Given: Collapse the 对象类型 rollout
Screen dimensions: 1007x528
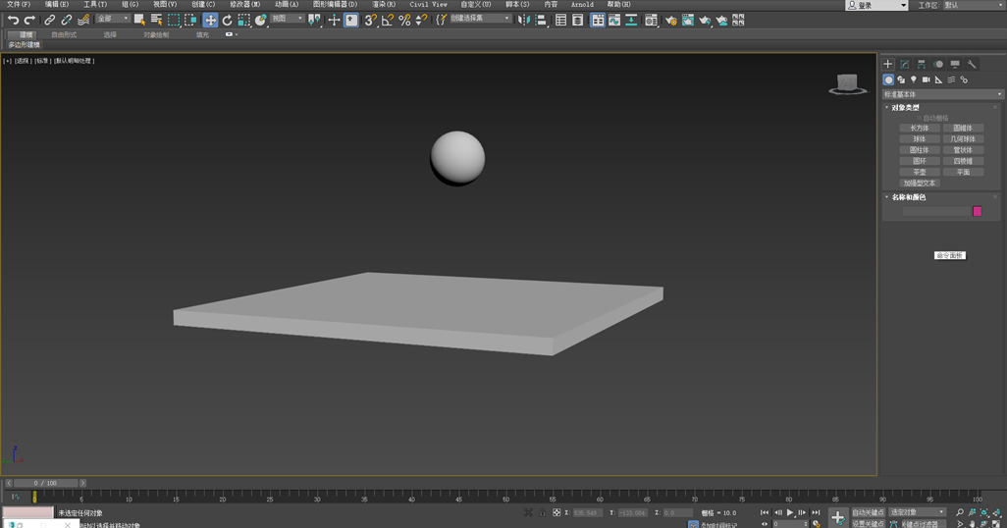Looking at the screenshot, I should 905,108.
